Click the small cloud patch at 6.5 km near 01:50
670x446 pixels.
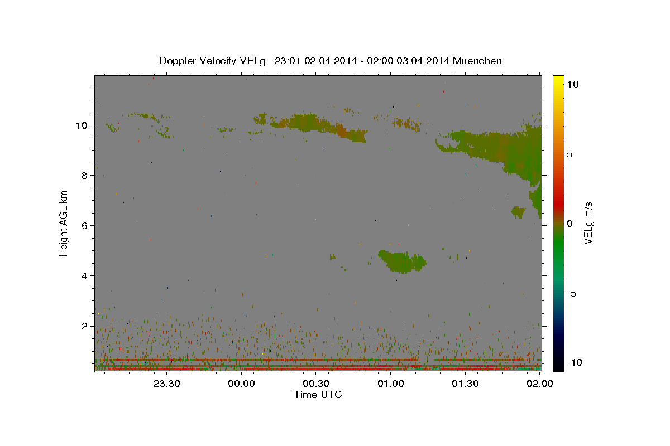pyautogui.click(x=519, y=212)
